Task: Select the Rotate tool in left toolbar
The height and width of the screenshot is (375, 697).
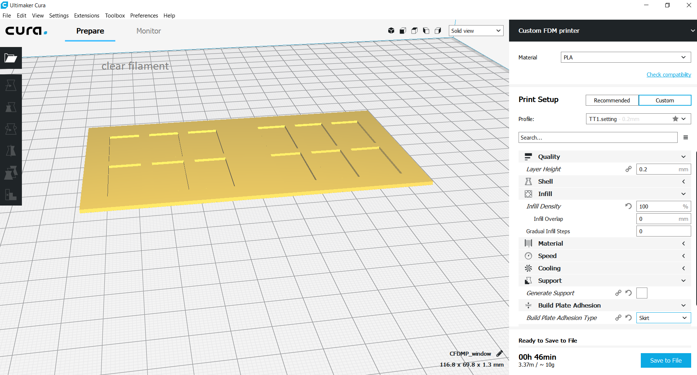Action: tap(11, 129)
